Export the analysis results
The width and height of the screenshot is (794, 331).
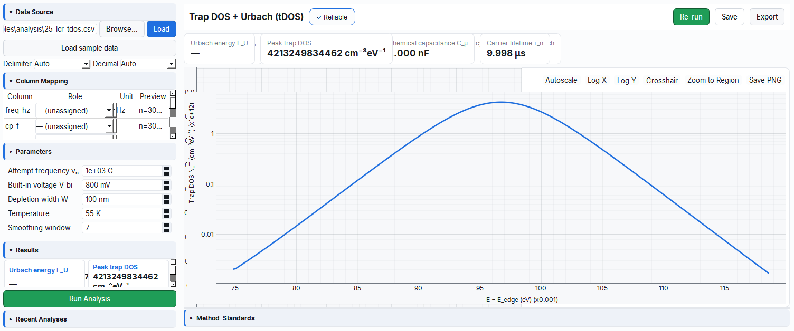coord(767,17)
